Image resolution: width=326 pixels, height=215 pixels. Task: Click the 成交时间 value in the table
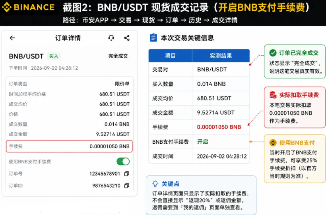tap(222, 156)
